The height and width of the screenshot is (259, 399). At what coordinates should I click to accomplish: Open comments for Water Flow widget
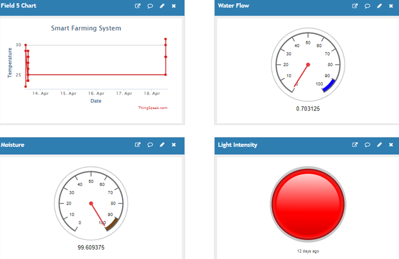(x=367, y=6)
